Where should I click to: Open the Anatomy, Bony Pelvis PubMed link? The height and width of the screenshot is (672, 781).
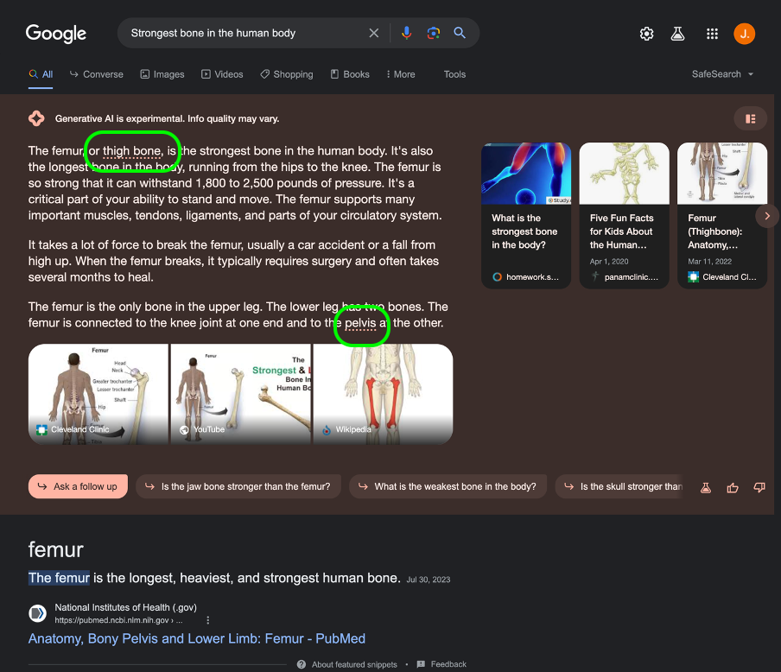197,638
